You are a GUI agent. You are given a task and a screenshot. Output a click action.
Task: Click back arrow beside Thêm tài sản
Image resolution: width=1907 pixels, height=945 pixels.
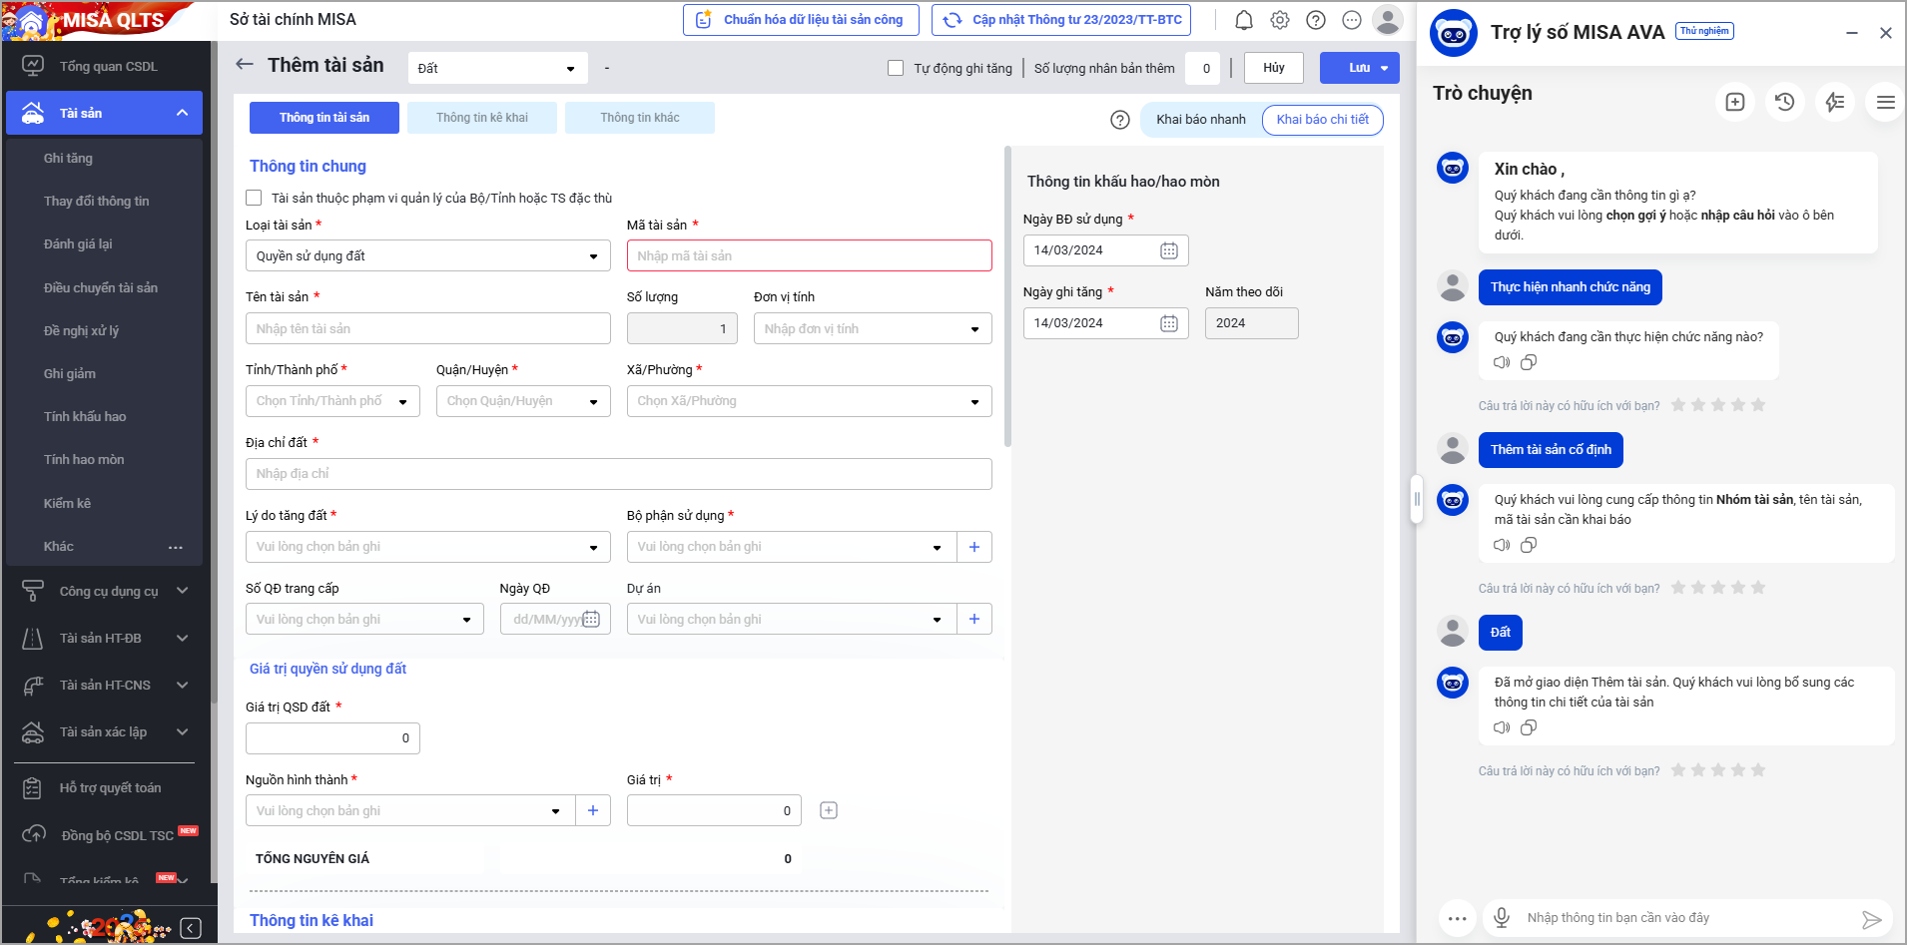(x=245, y=65)
